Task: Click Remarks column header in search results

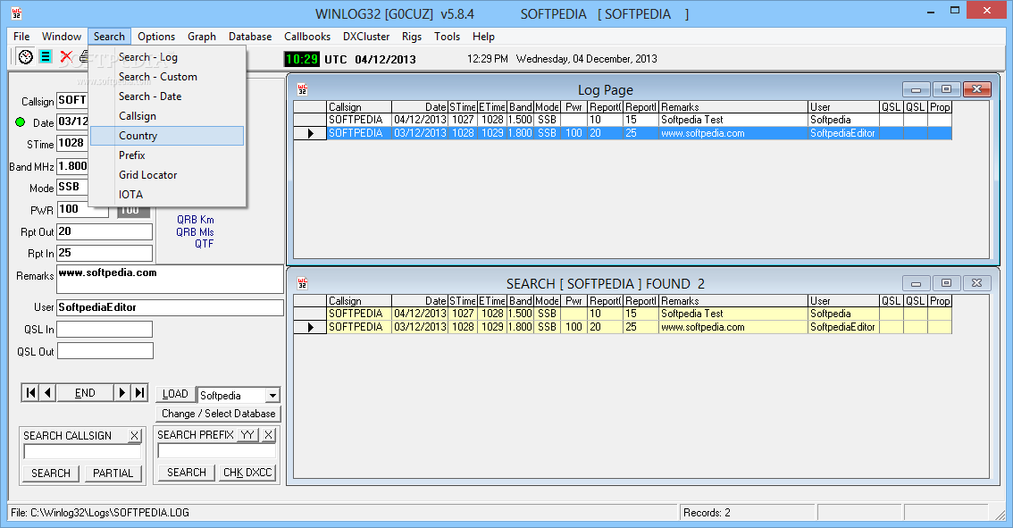Action: [733, 300]
